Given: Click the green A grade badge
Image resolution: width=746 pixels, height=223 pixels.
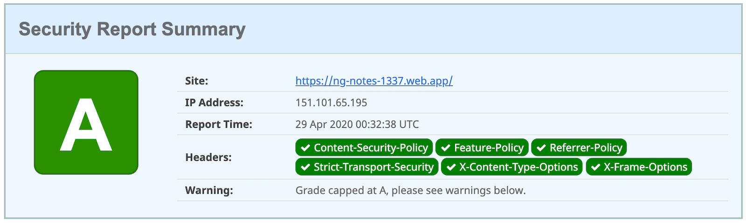Looking at the screenshot, I should [x=86, y=123].
